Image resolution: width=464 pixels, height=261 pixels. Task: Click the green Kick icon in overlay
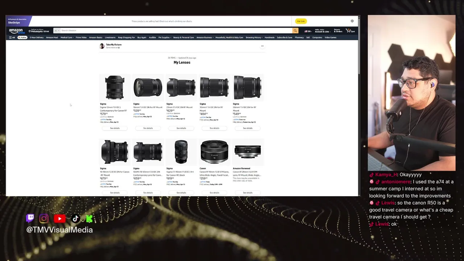click(x=89, y=218)
